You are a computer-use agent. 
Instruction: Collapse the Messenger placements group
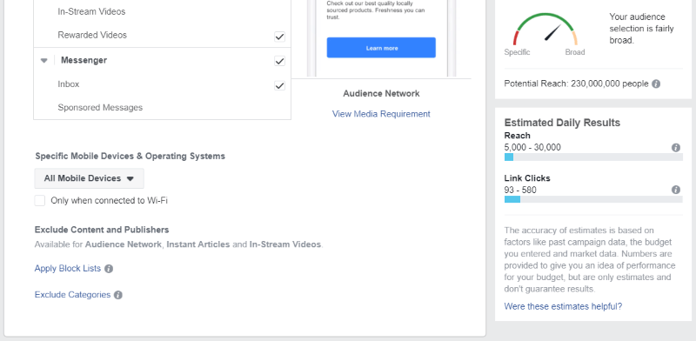tap(44, 61)
